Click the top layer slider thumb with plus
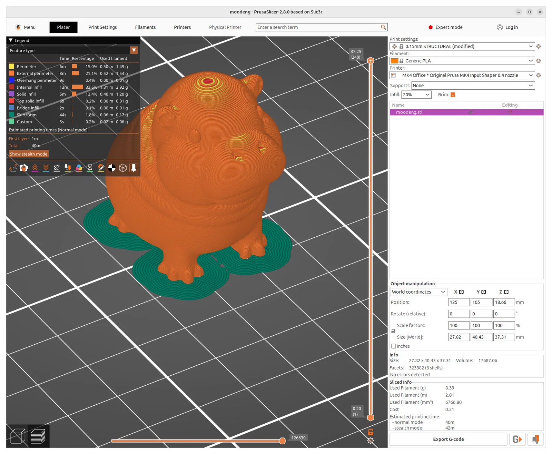Viewport: 552px width, 454px height. [x=371, y=61]
